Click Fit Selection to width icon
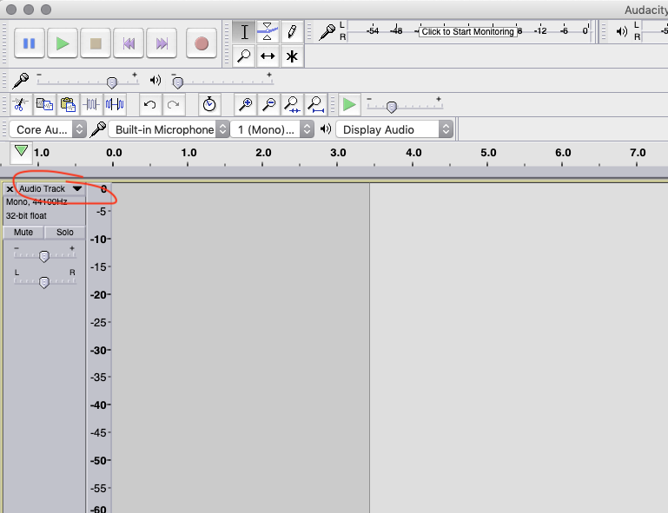The width and height of the screenshot is (668, 513). click(x=292, y=104)
